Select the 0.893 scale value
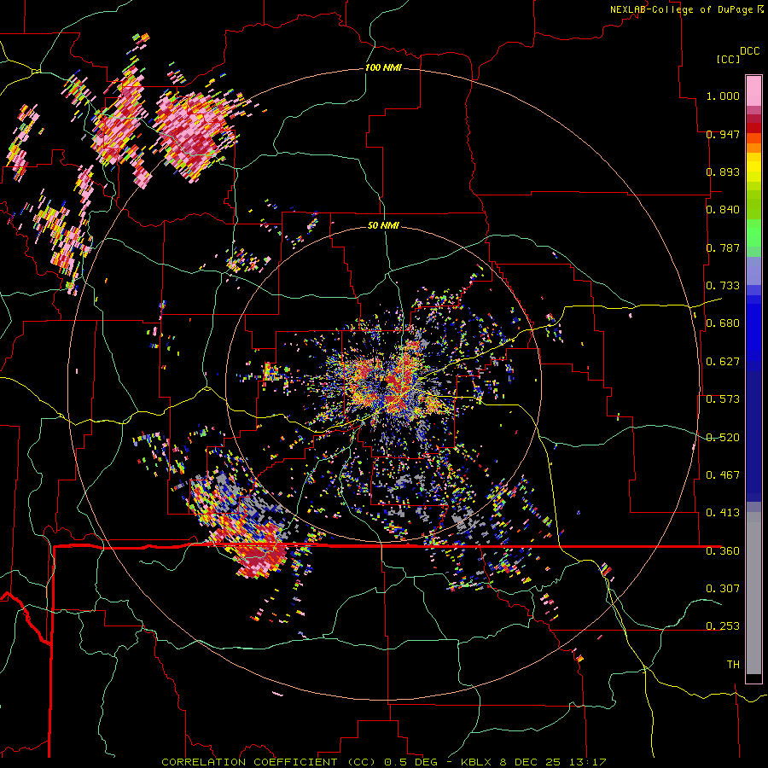 pos(723,172)
